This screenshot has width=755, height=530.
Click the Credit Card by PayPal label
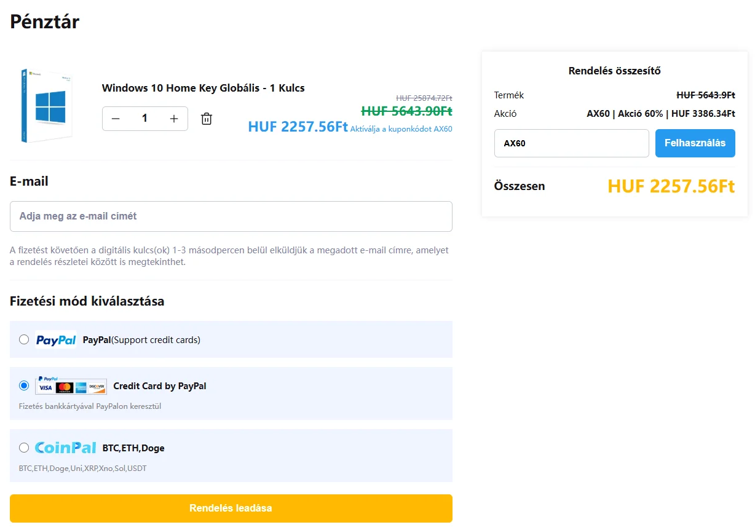click(160, 386)
